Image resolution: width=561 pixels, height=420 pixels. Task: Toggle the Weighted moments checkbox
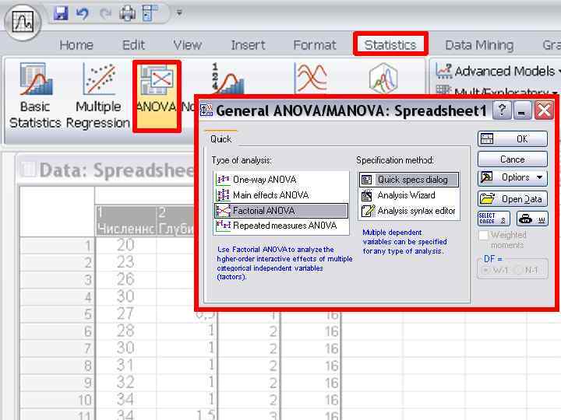[483, 235]
